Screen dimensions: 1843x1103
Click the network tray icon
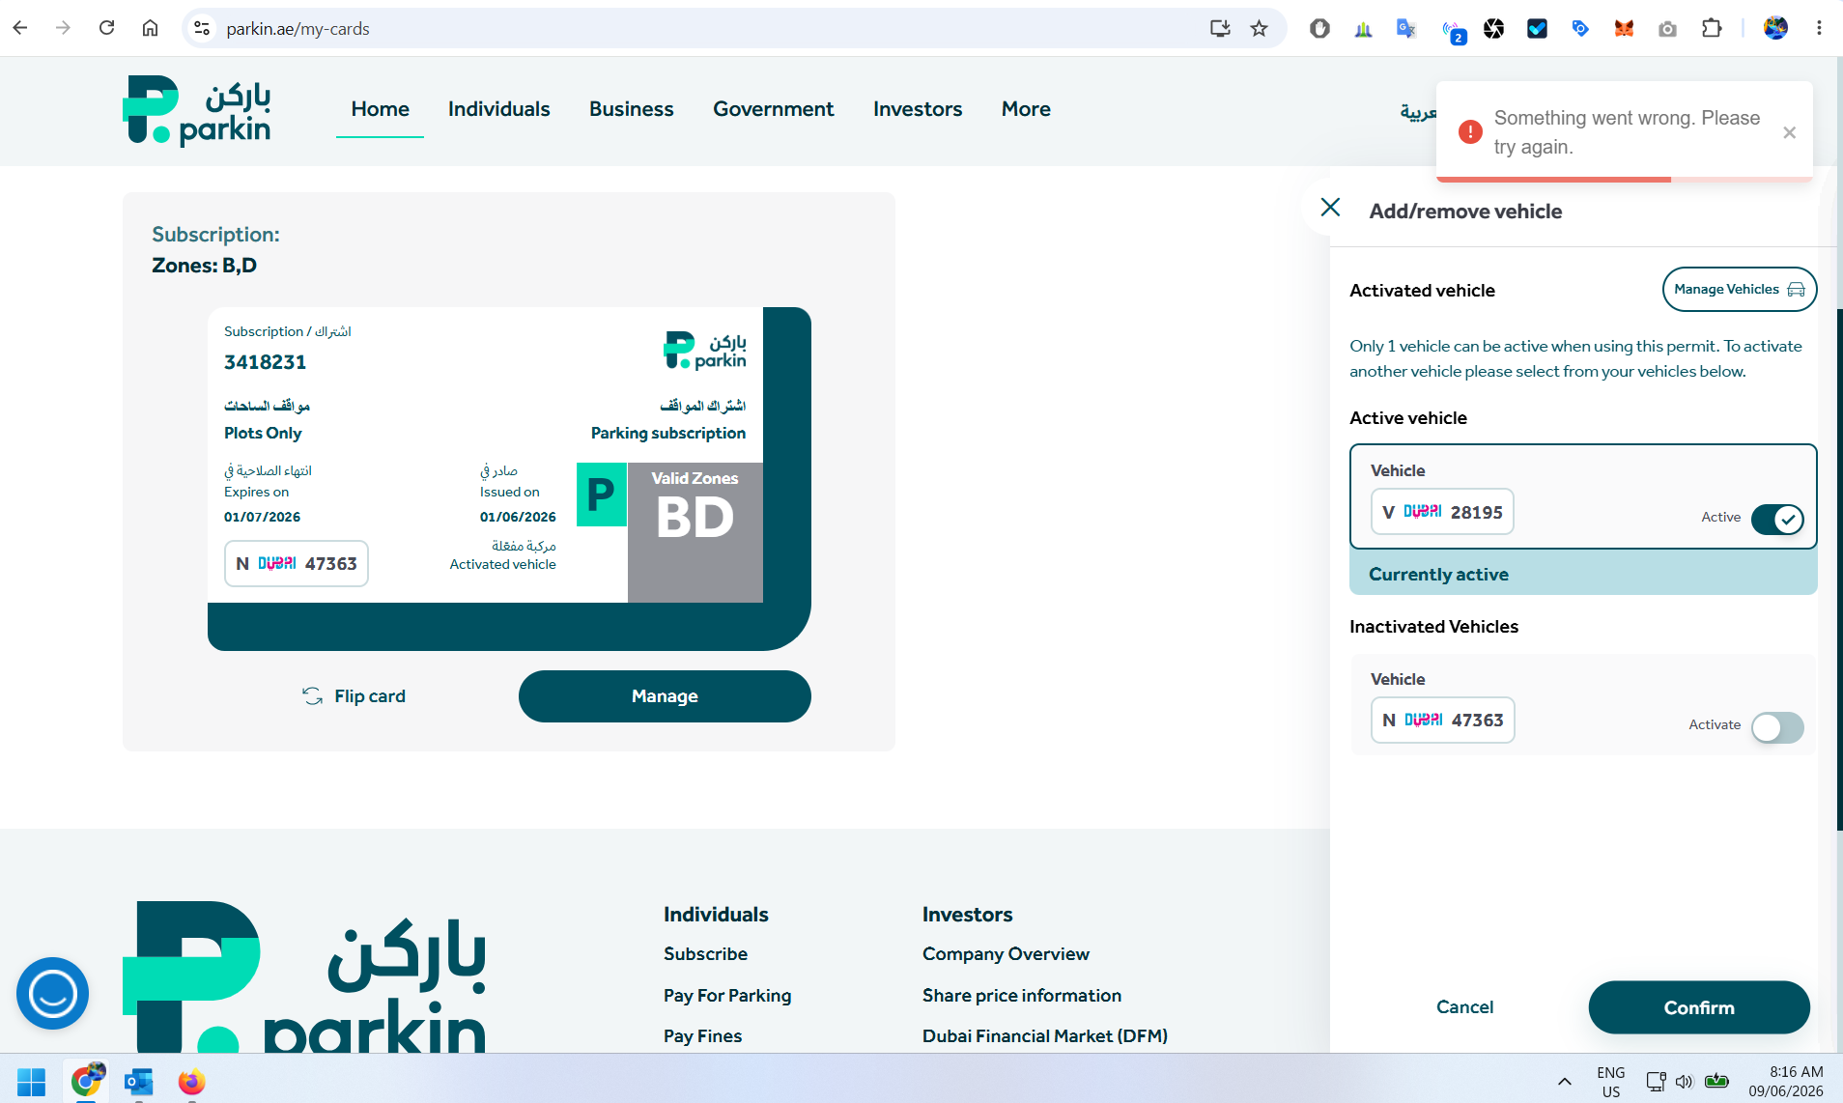tap(1656, 1082)
